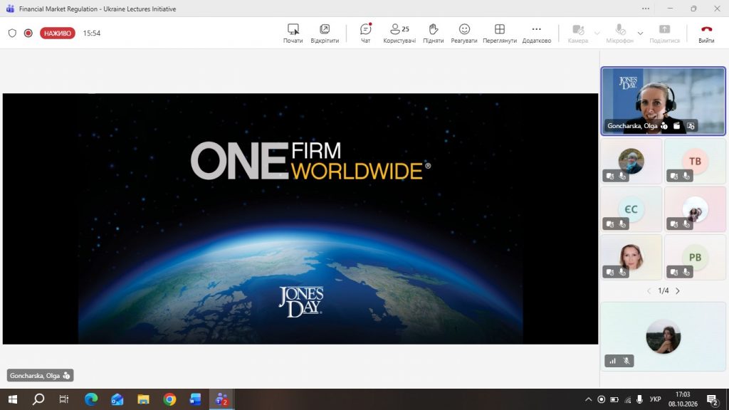The width and height of the screenshot is (729, 410).
Task: Click muted mic icon on self-view tile
Action: [626, 361]
